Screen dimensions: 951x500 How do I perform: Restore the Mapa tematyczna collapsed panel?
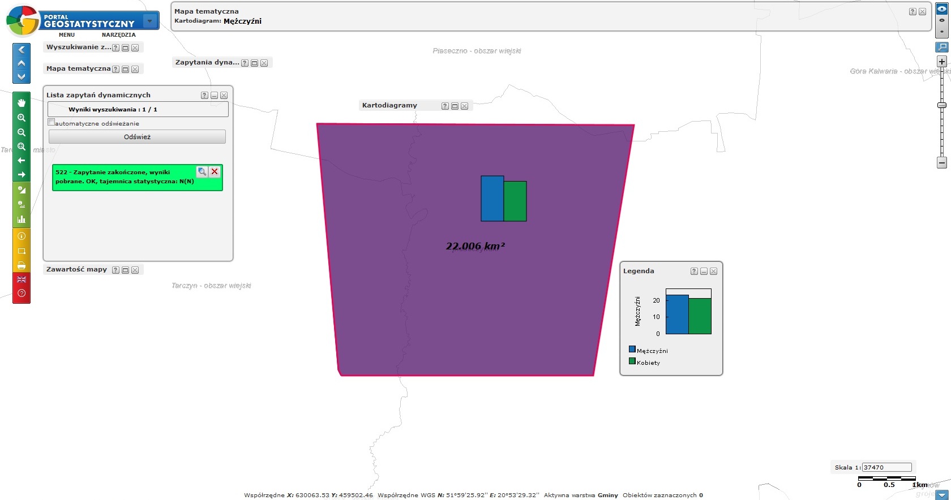tap(126, 69)
